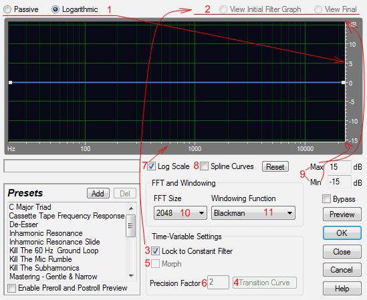The height and width of the screenshot is (300, 367).
Task: Enable Preroll and Postroll Preview
Action: tap(12, 288)
